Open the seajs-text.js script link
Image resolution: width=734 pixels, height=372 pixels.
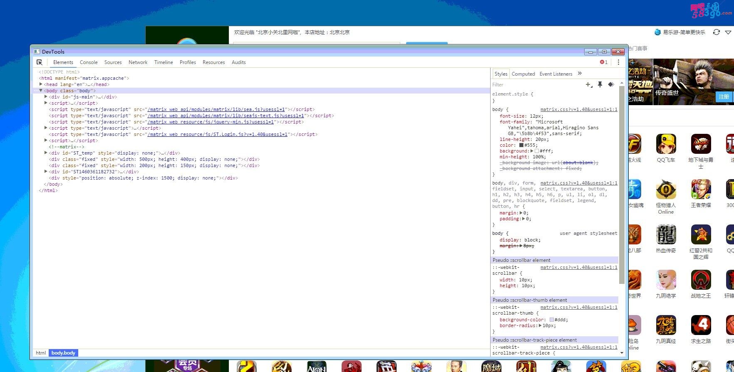coord(226,116)
